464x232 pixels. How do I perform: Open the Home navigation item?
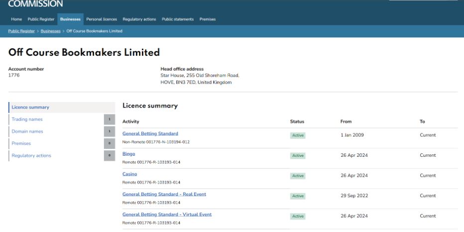click(x=16, y=19)
